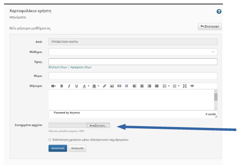Click the Χαρτοφυλάκιο χρήστη heading
Image resolution: width=246 pixels, height=165 pixels.
[30, 11]
